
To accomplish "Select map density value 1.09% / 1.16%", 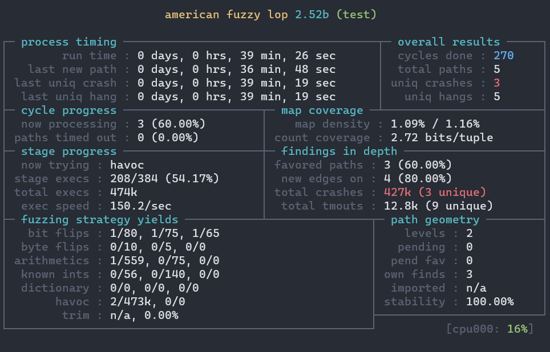I will click(435, 124).
